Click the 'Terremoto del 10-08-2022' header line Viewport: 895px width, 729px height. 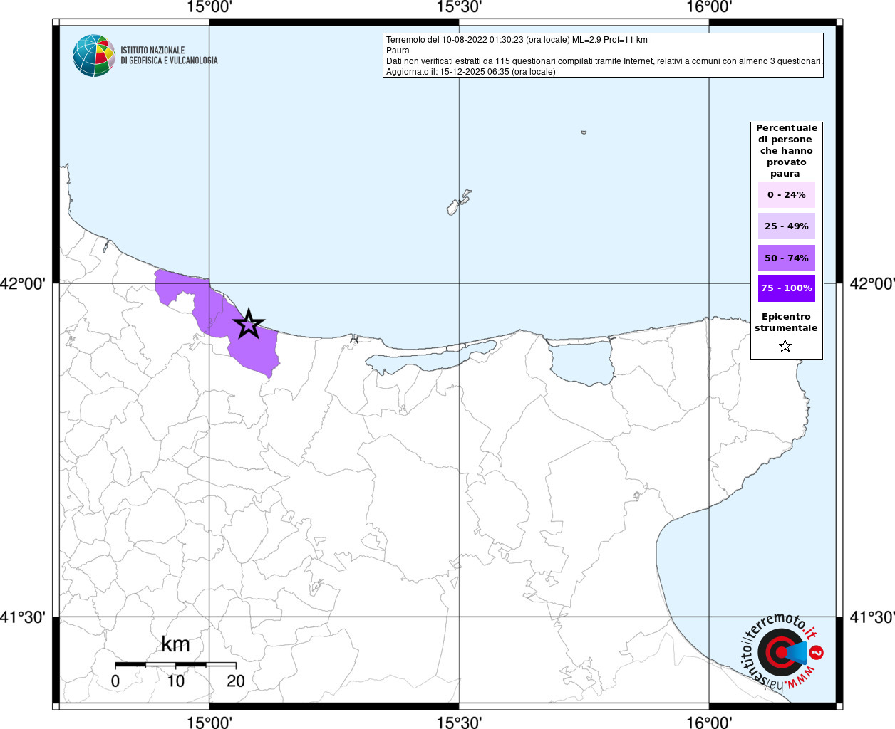(x=517, y=40)
